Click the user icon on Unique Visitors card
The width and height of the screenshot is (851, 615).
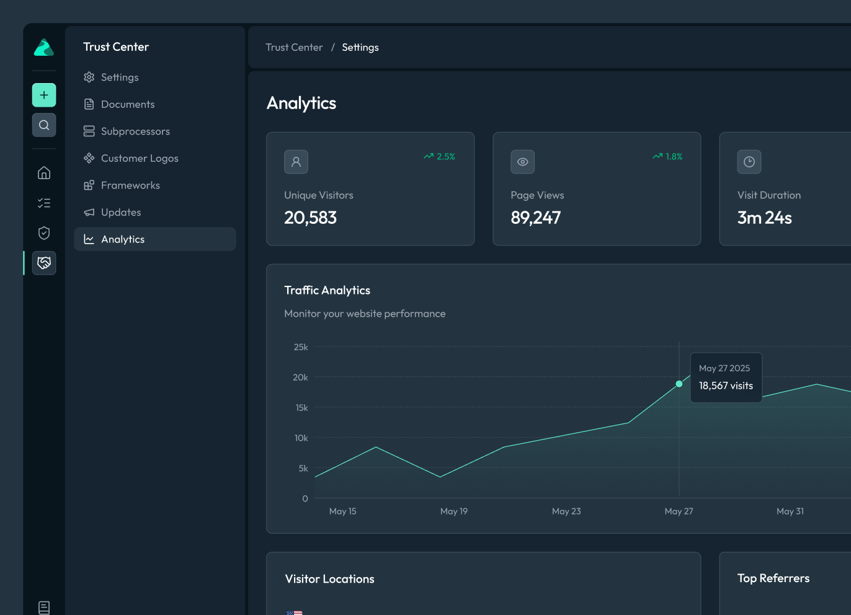pyautogui.click(x=296, y=162)
